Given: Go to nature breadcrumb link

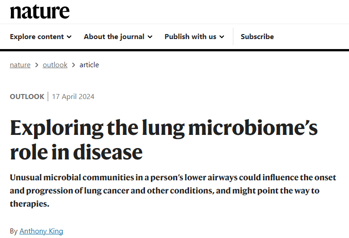Looking at the screenshot, I should 20,65.
